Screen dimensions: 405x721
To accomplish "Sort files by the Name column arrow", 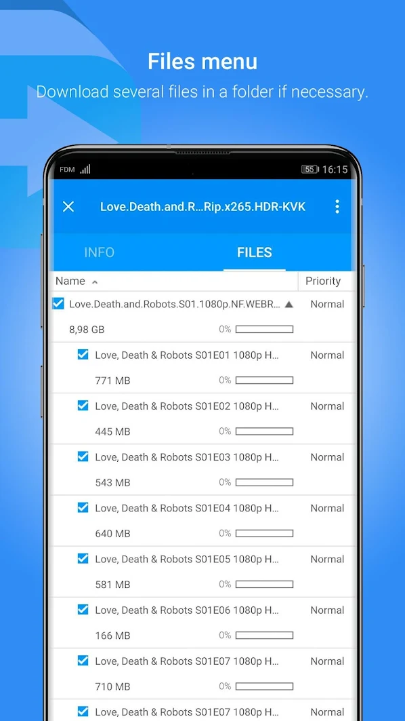I will [x=95, y=282].
